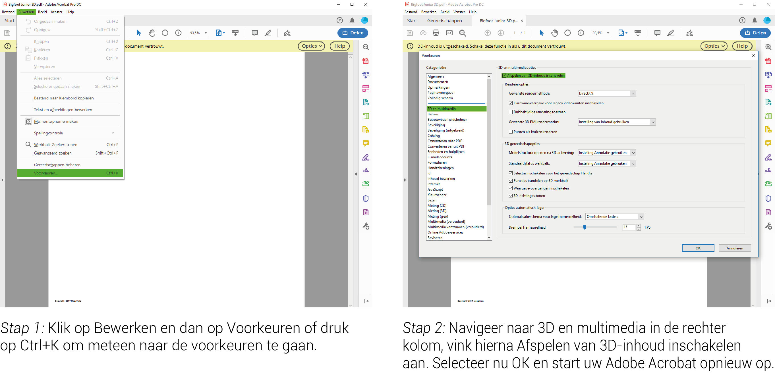Toggle Hardwareweergave voor legacy videokaarten checkbox
The image size is (775, 375).
click(511, 103)
